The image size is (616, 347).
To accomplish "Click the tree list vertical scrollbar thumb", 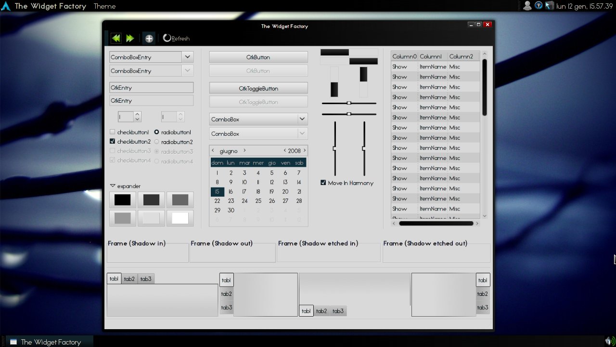I will coord(485,87).
